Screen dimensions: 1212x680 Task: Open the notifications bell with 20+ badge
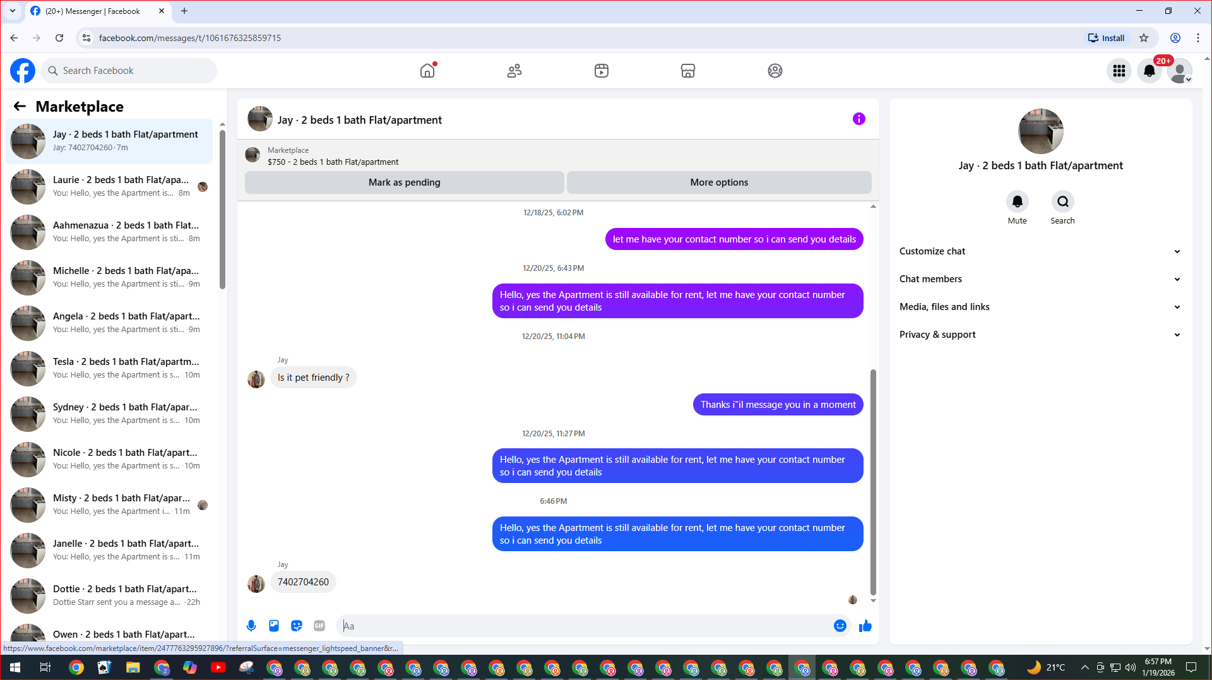point(1150,71)
